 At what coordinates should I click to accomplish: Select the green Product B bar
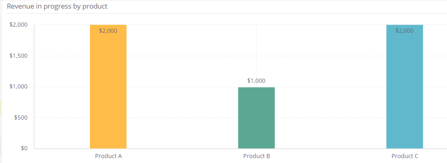(x=256, y=118)
